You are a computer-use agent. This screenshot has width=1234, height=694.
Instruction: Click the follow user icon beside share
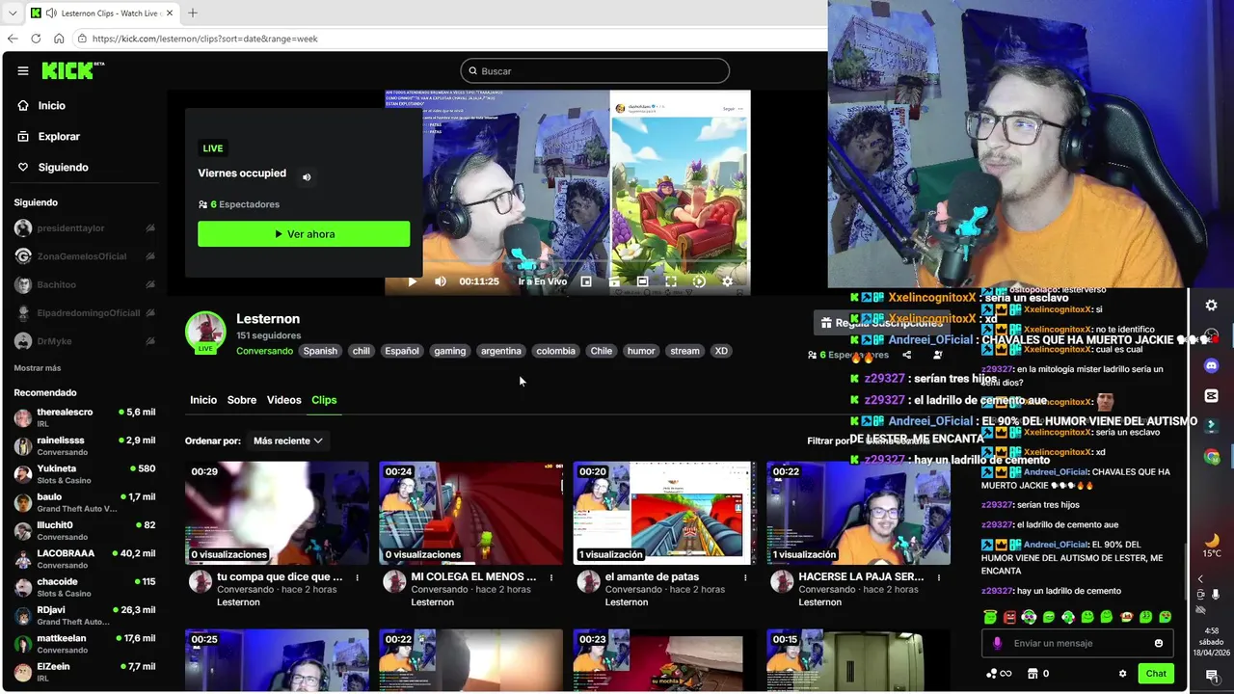pyautogui.click(x=937, y=355)
